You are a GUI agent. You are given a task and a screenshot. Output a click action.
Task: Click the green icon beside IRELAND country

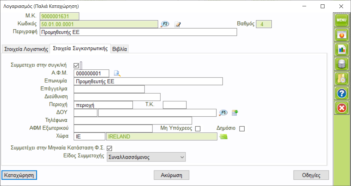point(224,137)
